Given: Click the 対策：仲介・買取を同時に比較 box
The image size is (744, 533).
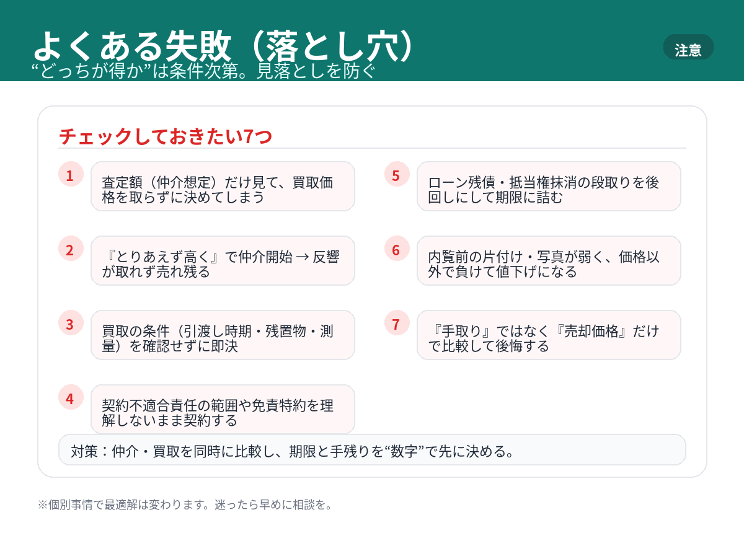Looking at the screenshot, I should 372,450.
